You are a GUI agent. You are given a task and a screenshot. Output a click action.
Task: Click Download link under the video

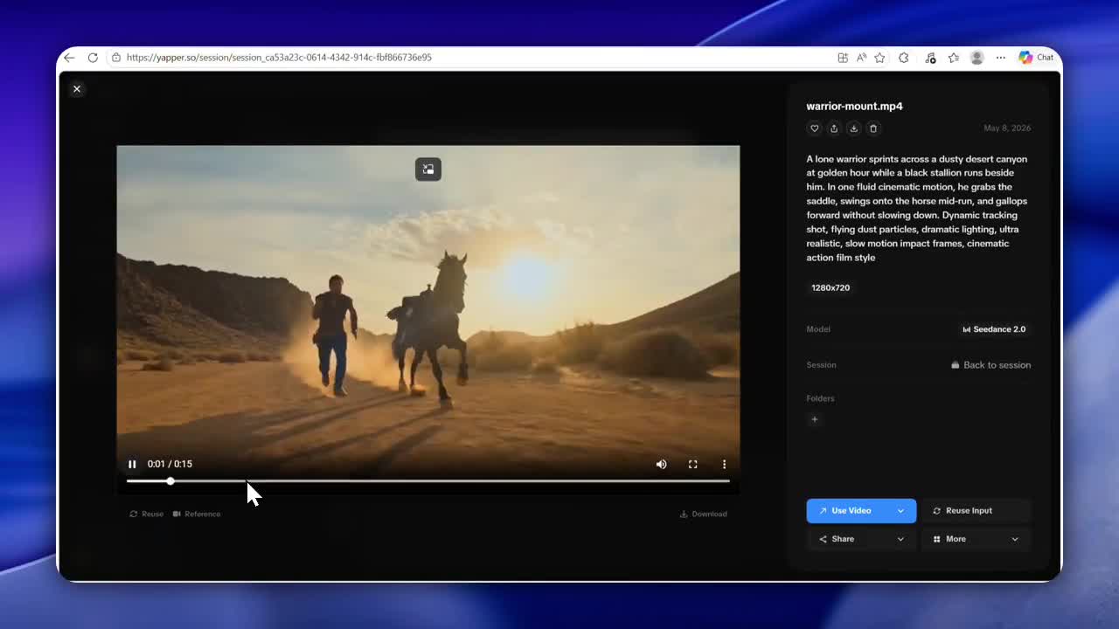[x=704, y=514]
